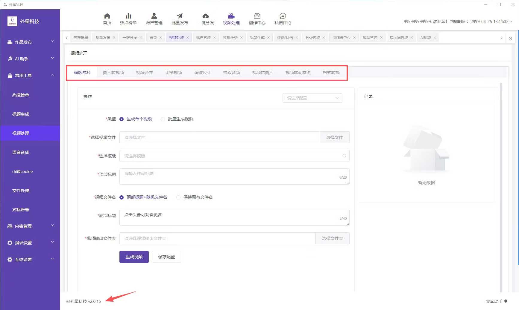This screenshot has height=310, width=519.
Task: Click the 选择文件夹 button
Action: [x=332, y=238]
